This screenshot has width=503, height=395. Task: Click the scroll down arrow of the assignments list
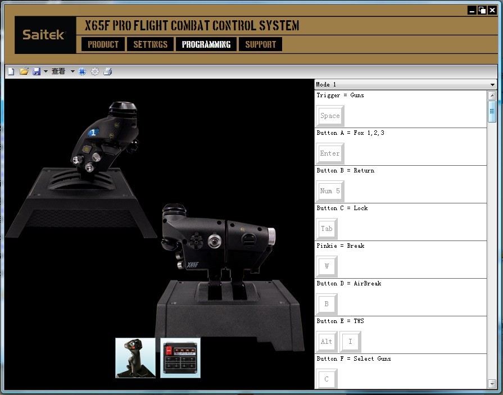[492, 383]
